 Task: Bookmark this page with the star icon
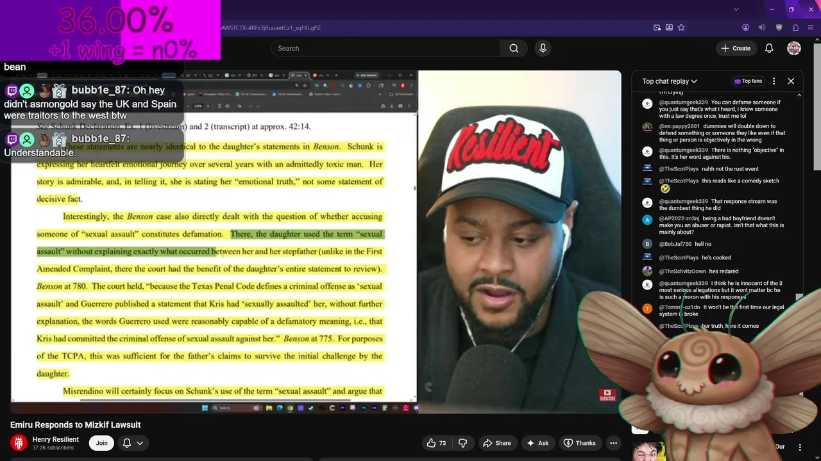681,28
